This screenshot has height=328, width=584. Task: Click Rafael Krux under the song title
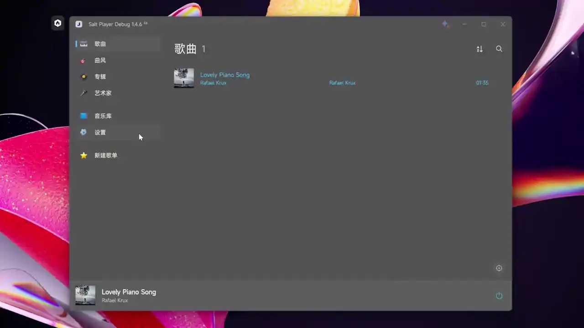[x=213, y=83]
